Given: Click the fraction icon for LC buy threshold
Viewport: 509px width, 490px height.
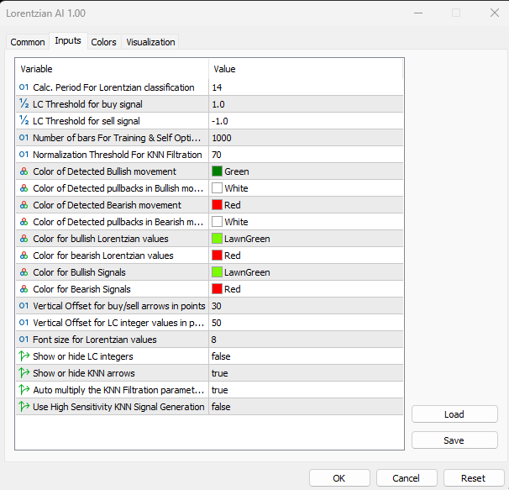Looking at the screenshot, I should click(x=24, y=104).
